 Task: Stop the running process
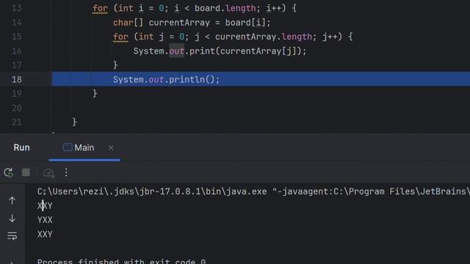coord(26,172)
